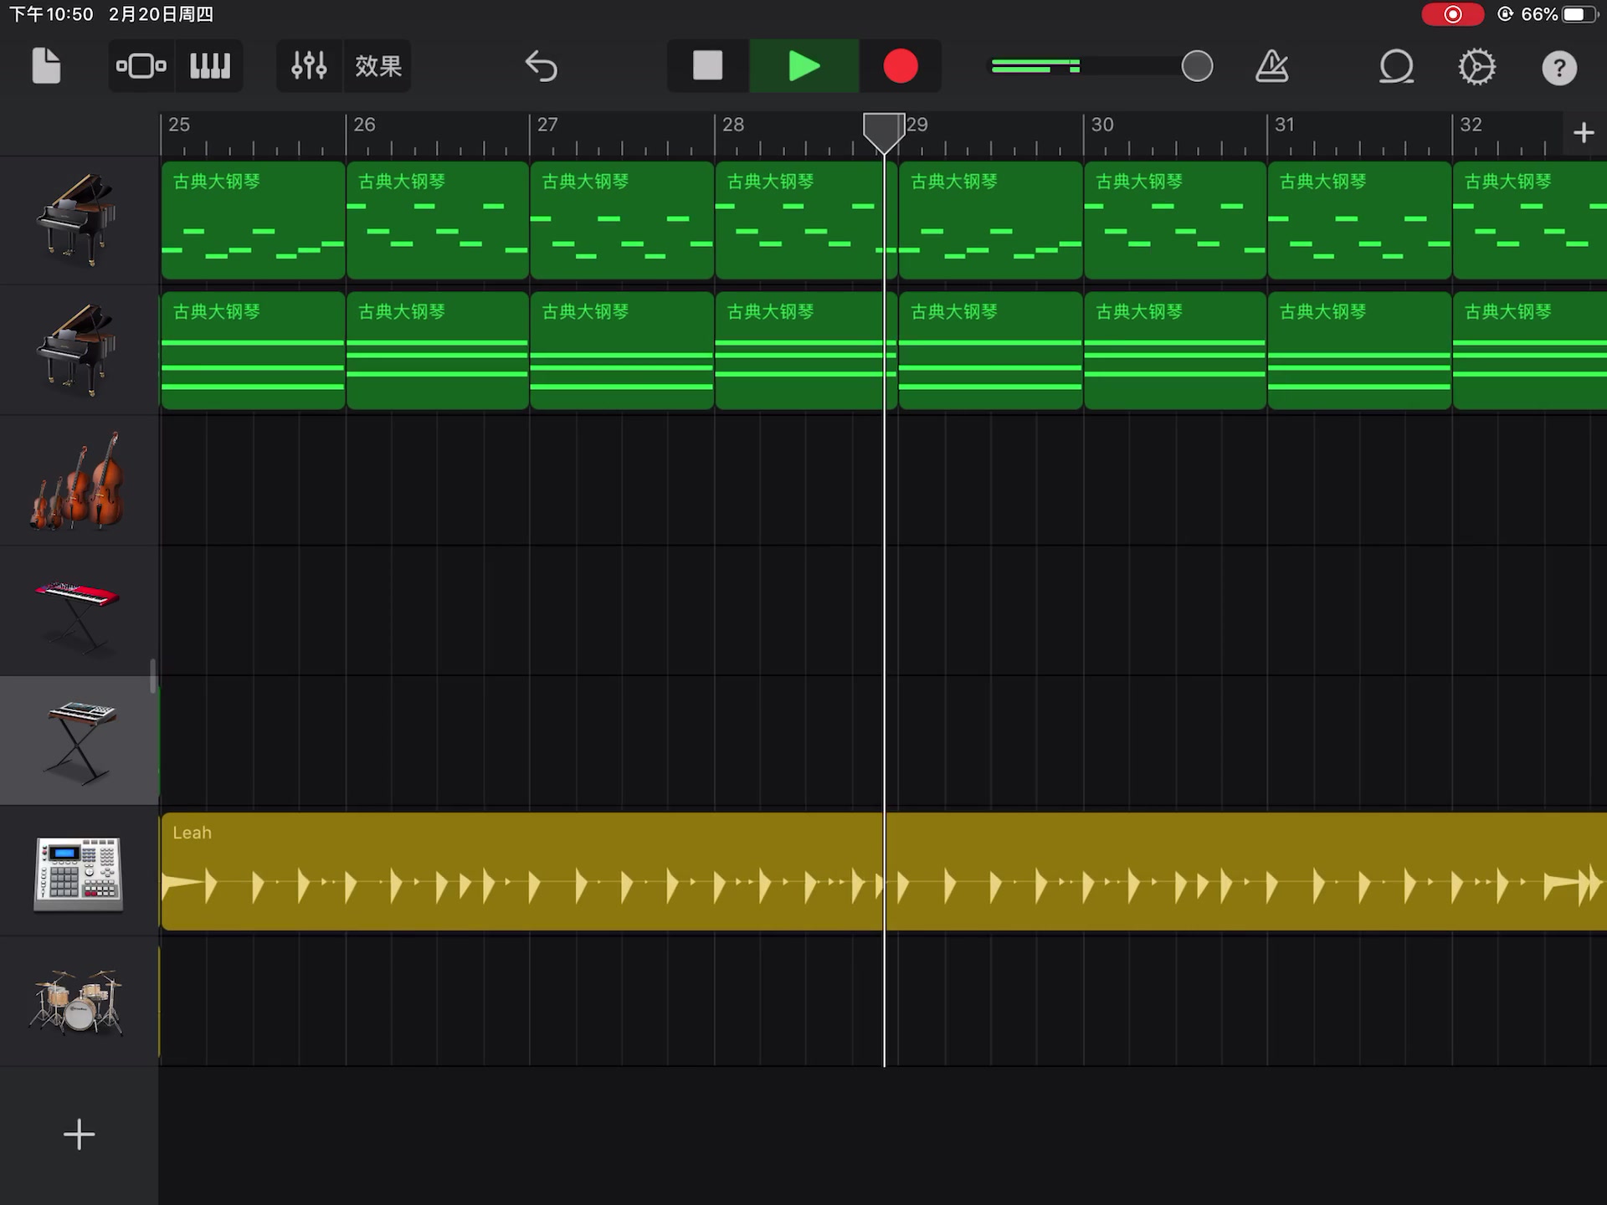Tap bar 26 on the ruler
The image size is (1607, 1205).
tap(364, 125)
